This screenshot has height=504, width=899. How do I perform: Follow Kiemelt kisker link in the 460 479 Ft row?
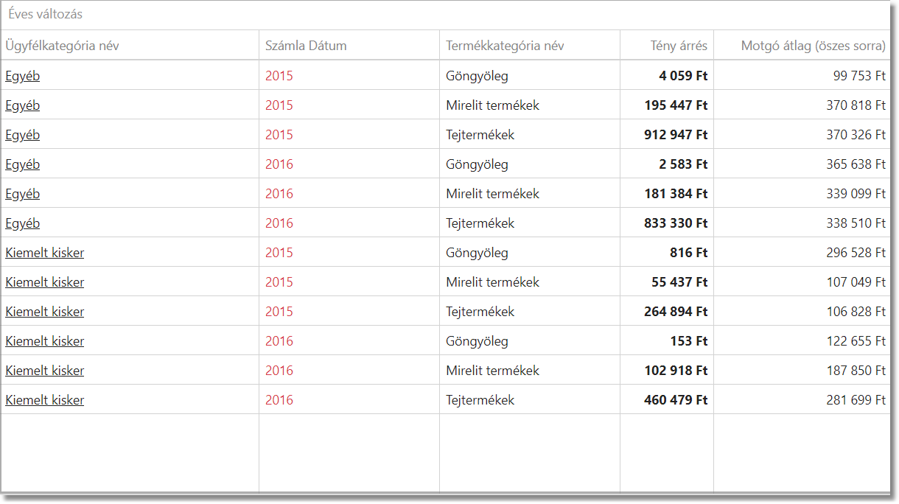(x=45, y=400)
